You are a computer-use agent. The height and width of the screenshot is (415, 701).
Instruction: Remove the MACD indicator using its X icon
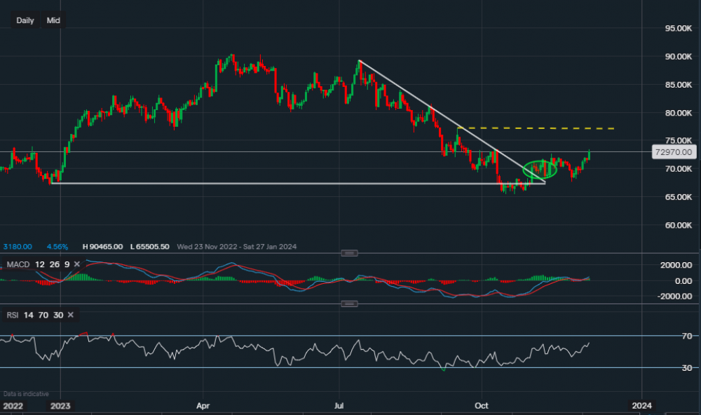pyautogui.click(x=77, y=264)
